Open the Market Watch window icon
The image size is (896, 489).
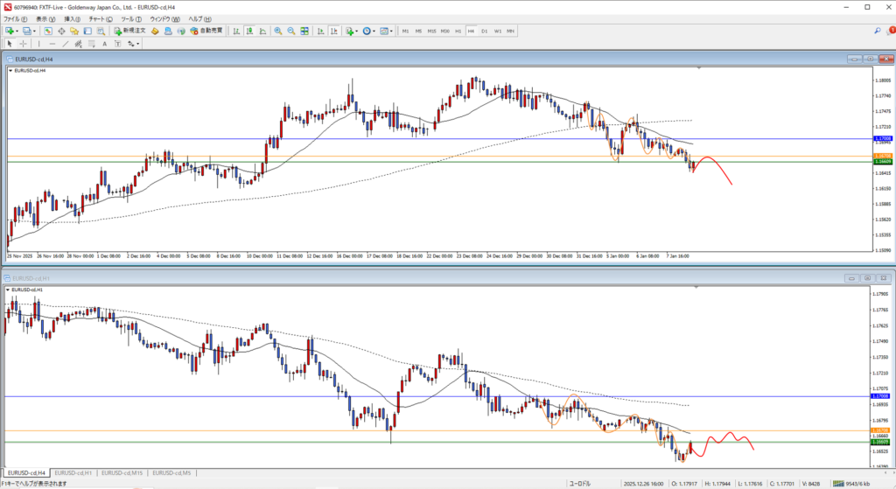click(49, 31)
